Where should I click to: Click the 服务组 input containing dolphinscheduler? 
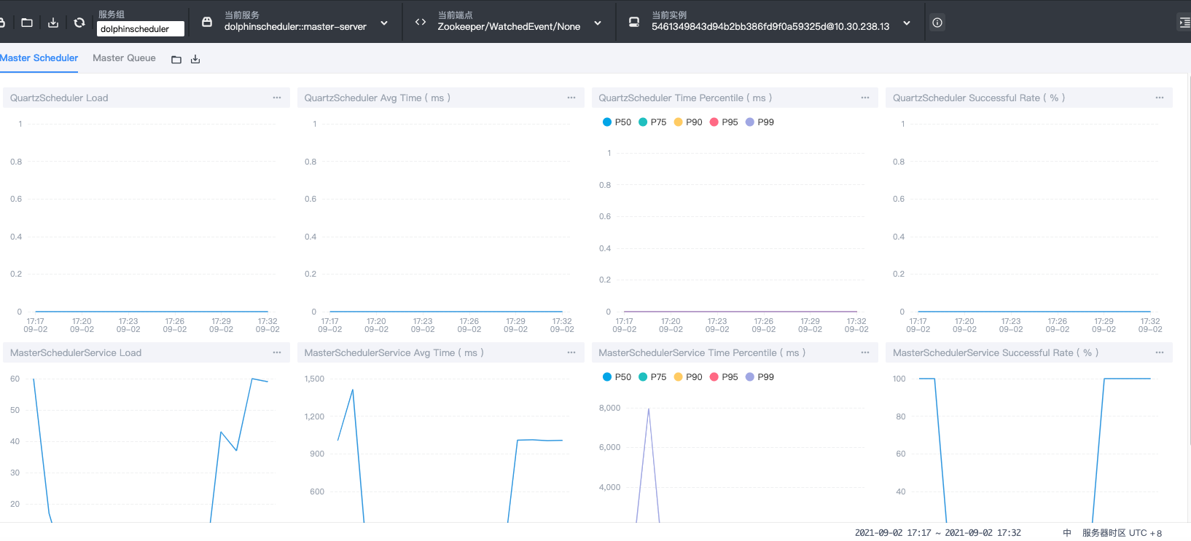click(x=141, y=29)
